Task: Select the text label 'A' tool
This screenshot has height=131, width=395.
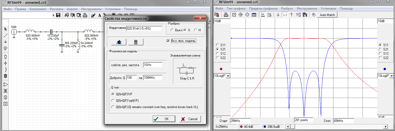Action: pos(100,15)
